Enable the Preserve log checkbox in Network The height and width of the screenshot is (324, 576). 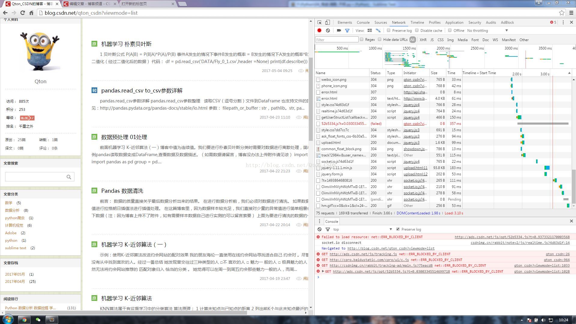[x=388, y=30]
